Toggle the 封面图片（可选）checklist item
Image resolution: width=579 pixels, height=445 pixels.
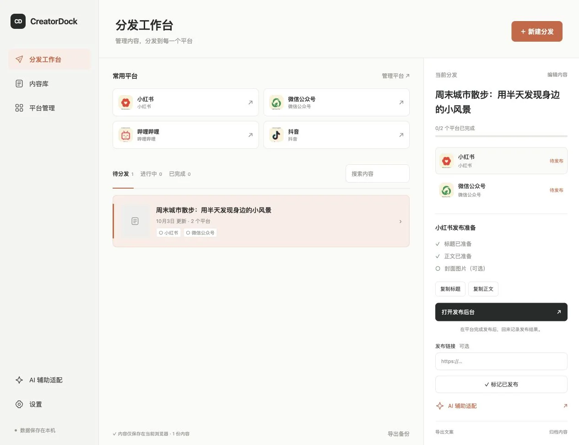pyautogui.click(x=460, y=269)
